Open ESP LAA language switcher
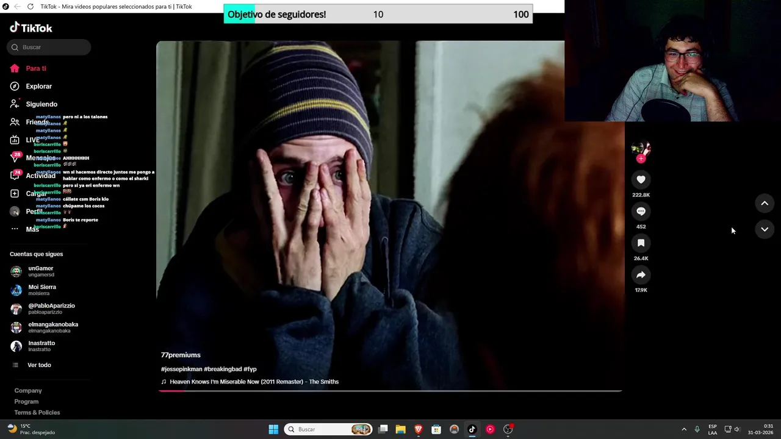Viewport: 781px width, 439px height. 713,429
